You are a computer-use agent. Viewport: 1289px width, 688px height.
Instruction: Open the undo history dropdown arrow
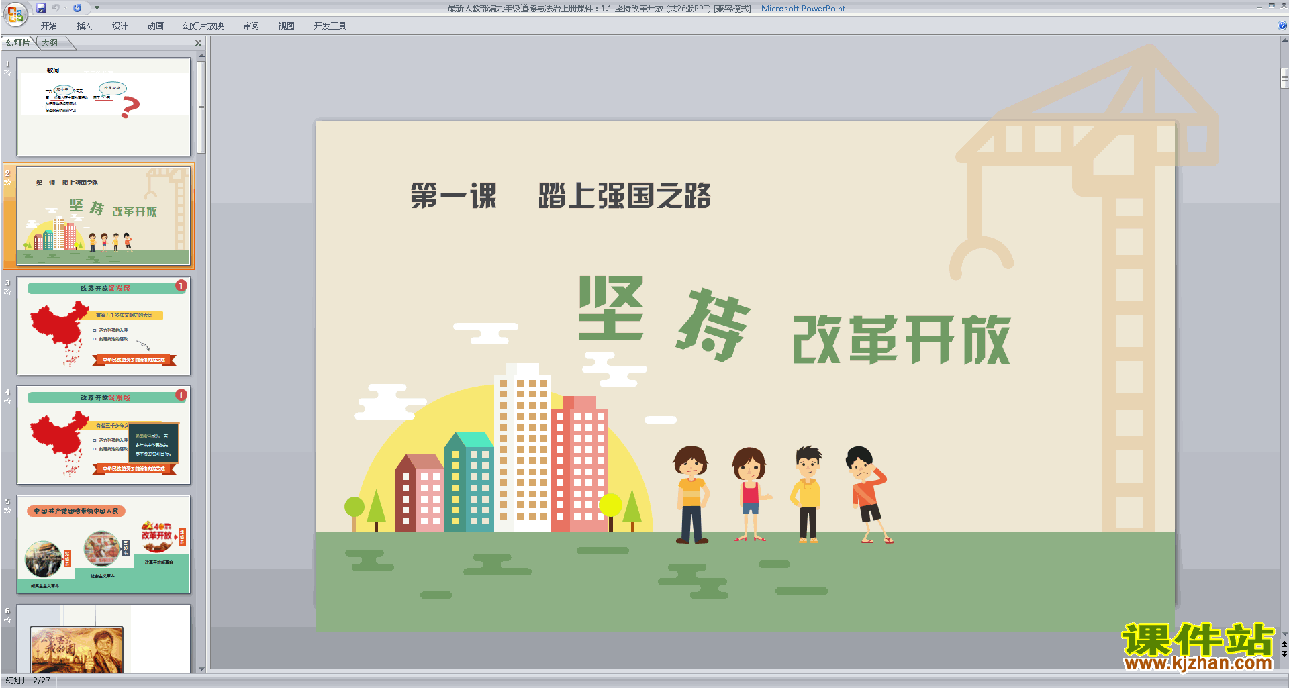(65, 8)
